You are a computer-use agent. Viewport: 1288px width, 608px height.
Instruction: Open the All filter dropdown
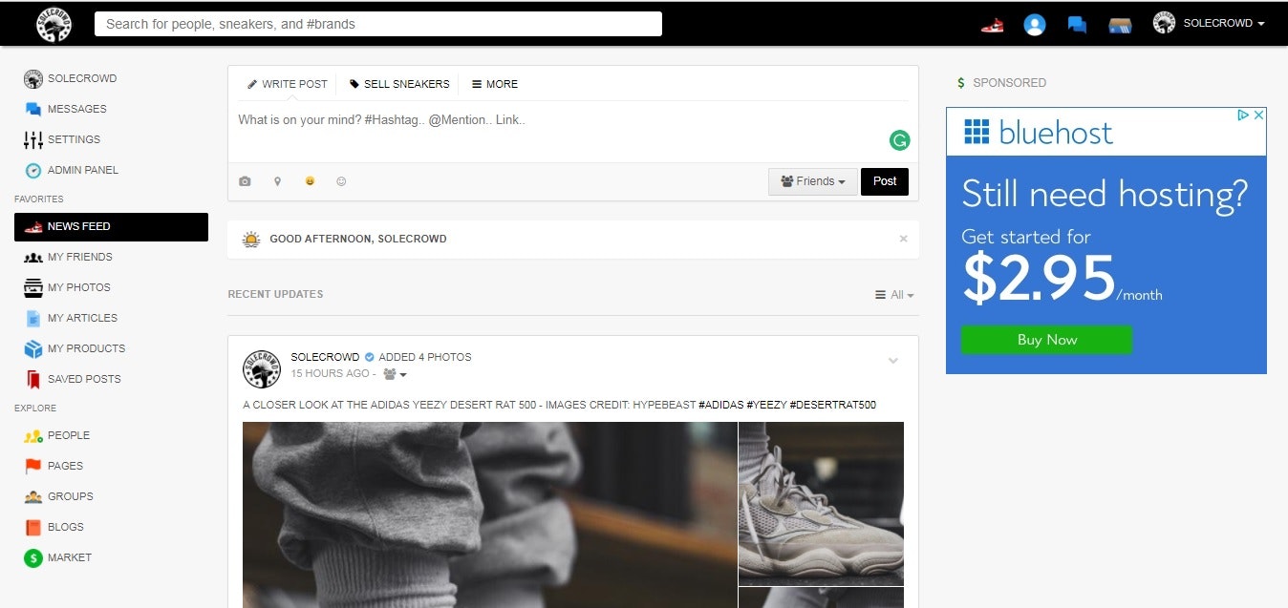pyautogui.click(x=894, y=295)
